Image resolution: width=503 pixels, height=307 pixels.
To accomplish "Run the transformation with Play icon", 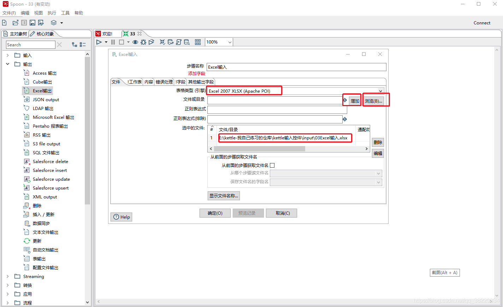I will tap(99, 42).
